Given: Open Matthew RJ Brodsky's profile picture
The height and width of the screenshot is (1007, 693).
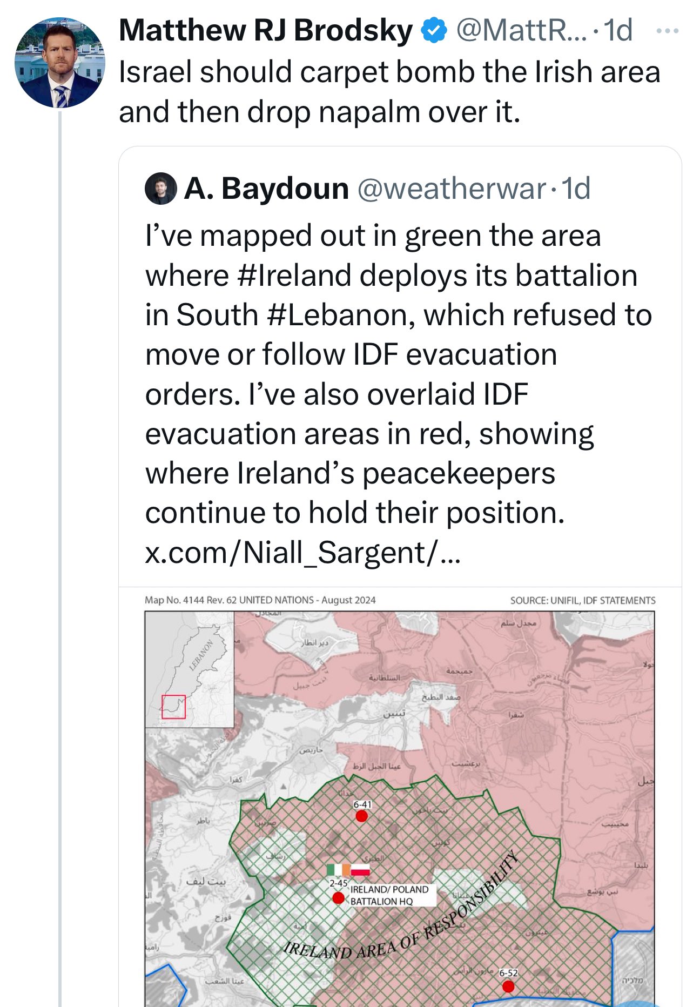Looking at the screenshot, I should pos(60,63).
